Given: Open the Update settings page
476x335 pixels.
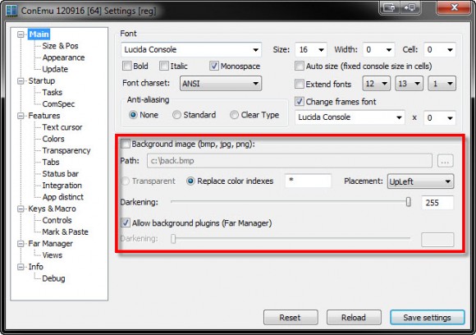Looking at the screenshot, I should pos(55,69).
